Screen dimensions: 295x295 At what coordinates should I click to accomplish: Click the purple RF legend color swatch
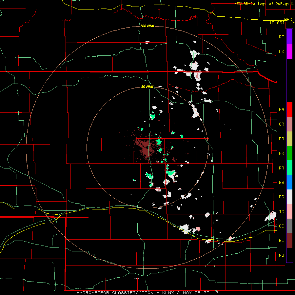pos(289,37)
